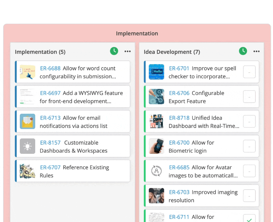Image resolution: width=273 pixels, height=222 pixels.
Task: Open idea link ER-6701
Action: [x=179, y=68]
